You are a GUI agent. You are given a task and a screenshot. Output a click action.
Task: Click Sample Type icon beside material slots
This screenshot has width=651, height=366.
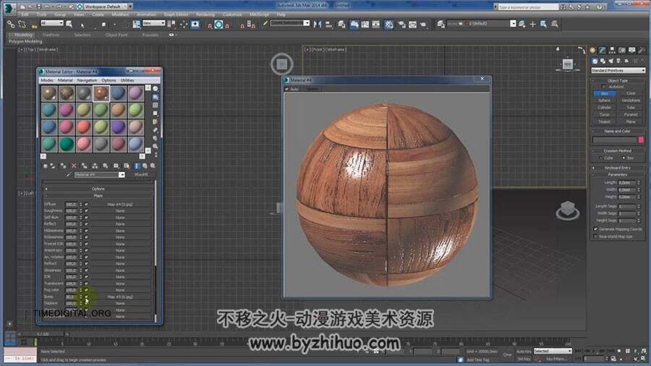pos(156,89)
